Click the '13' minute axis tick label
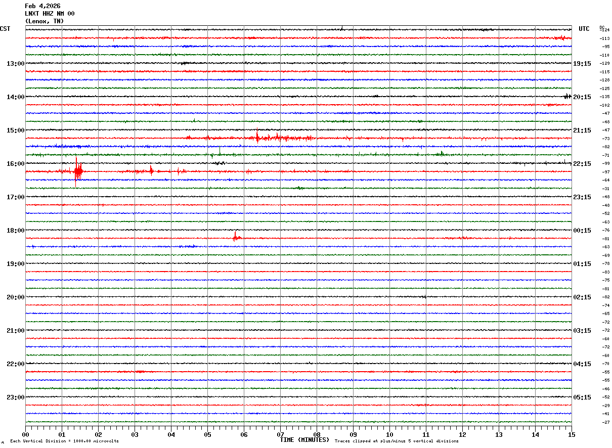 click(499, 434)
